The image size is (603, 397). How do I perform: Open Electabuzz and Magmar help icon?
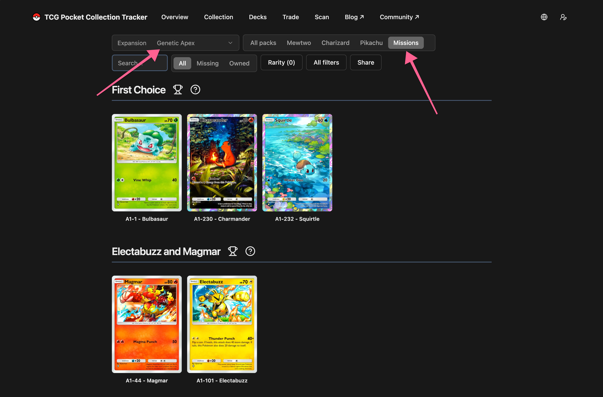pos(250,251)
